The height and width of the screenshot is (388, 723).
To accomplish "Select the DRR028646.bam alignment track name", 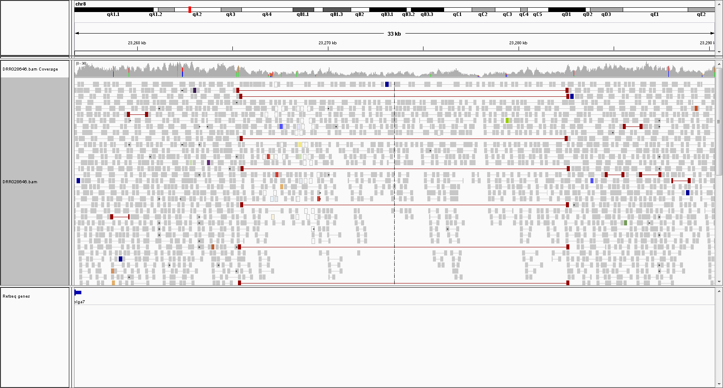I will [20, 182].
